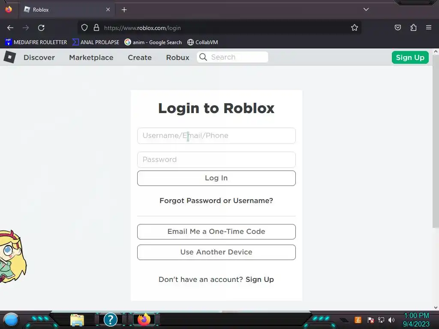Open MEDIAFIRE ROULETTER bookmark
The height and width of the screenshot is (329, 439).
point(36,42)
